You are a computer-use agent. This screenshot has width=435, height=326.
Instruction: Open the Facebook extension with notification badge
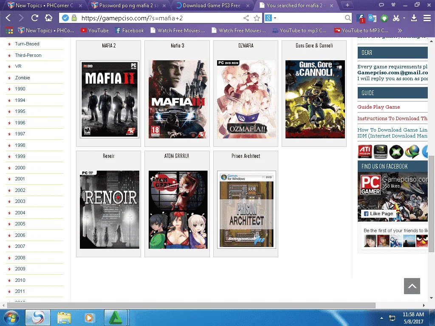pyautogui.click(x=360, y=18)
